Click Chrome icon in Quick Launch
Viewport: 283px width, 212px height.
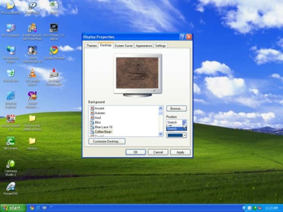(32, 208)
